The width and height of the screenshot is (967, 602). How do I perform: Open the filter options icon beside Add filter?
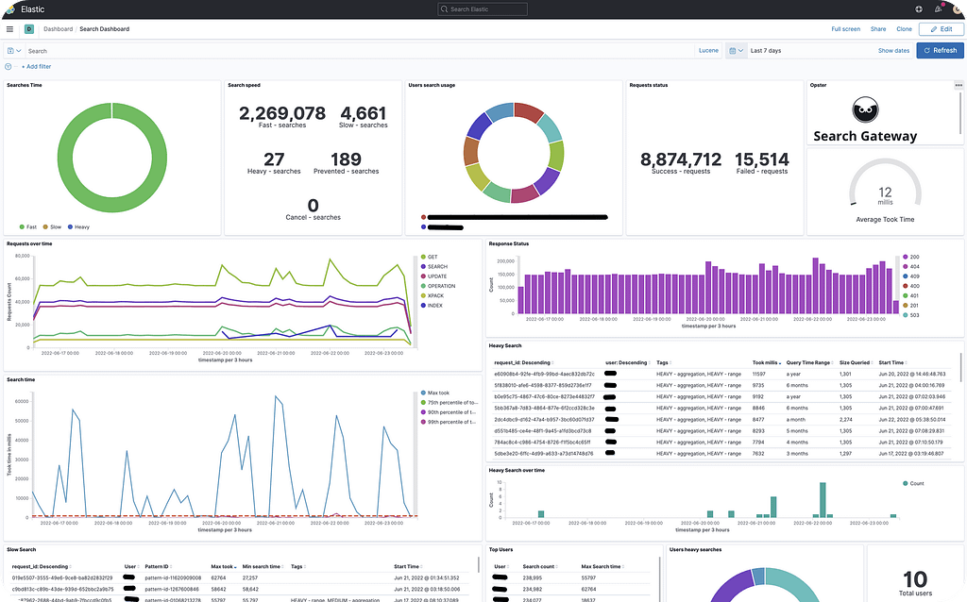[8, 67]
